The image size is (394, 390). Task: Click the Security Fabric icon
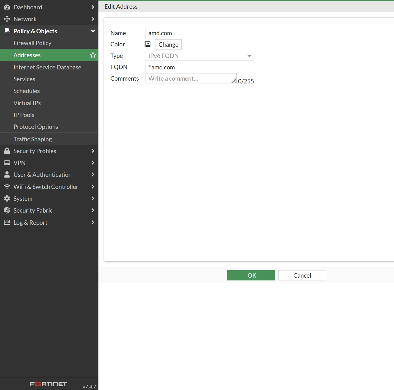(7, 210)
